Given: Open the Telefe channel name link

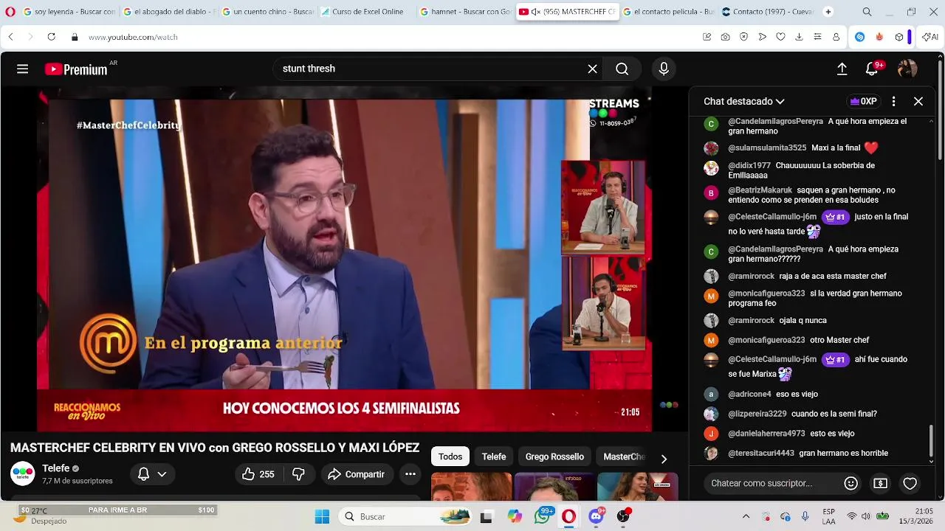Looking at the screenshot, I should click(x=56, y=468).
